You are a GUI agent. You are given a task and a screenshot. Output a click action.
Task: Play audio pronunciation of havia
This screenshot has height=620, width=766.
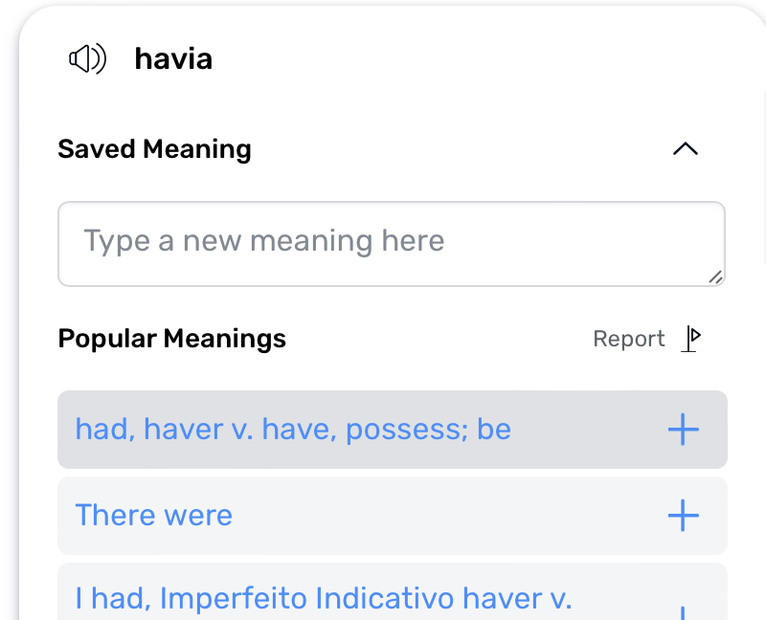[87, 58]
